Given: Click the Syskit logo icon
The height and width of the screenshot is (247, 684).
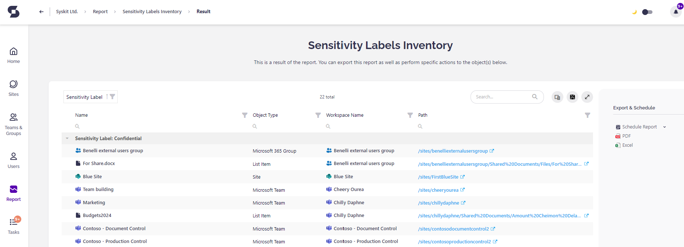Looking at the screenshot, I should pyautogui.click(x=14, y=12).
